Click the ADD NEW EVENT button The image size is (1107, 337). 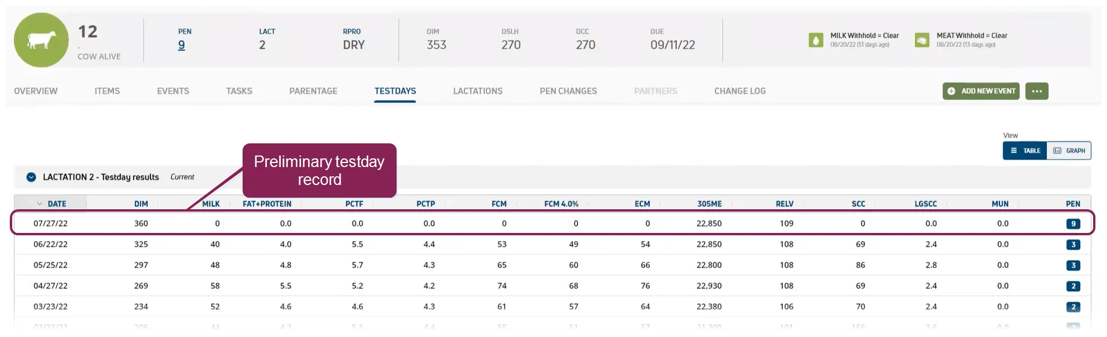981,91
